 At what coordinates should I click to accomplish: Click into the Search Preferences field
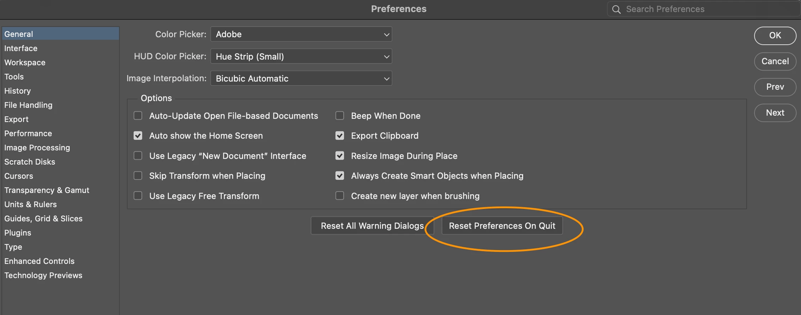tap(704, 9)
